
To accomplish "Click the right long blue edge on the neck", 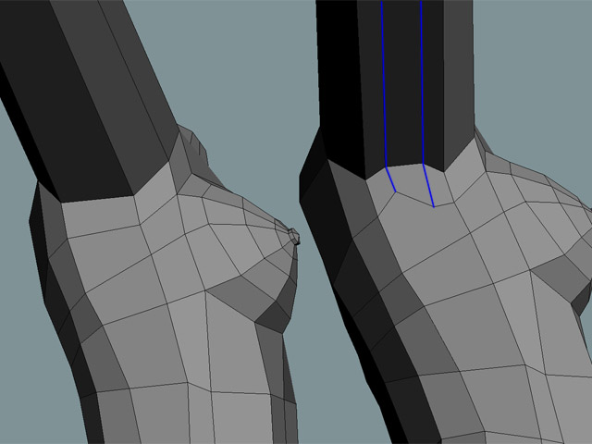I will (x=422, y=83).
